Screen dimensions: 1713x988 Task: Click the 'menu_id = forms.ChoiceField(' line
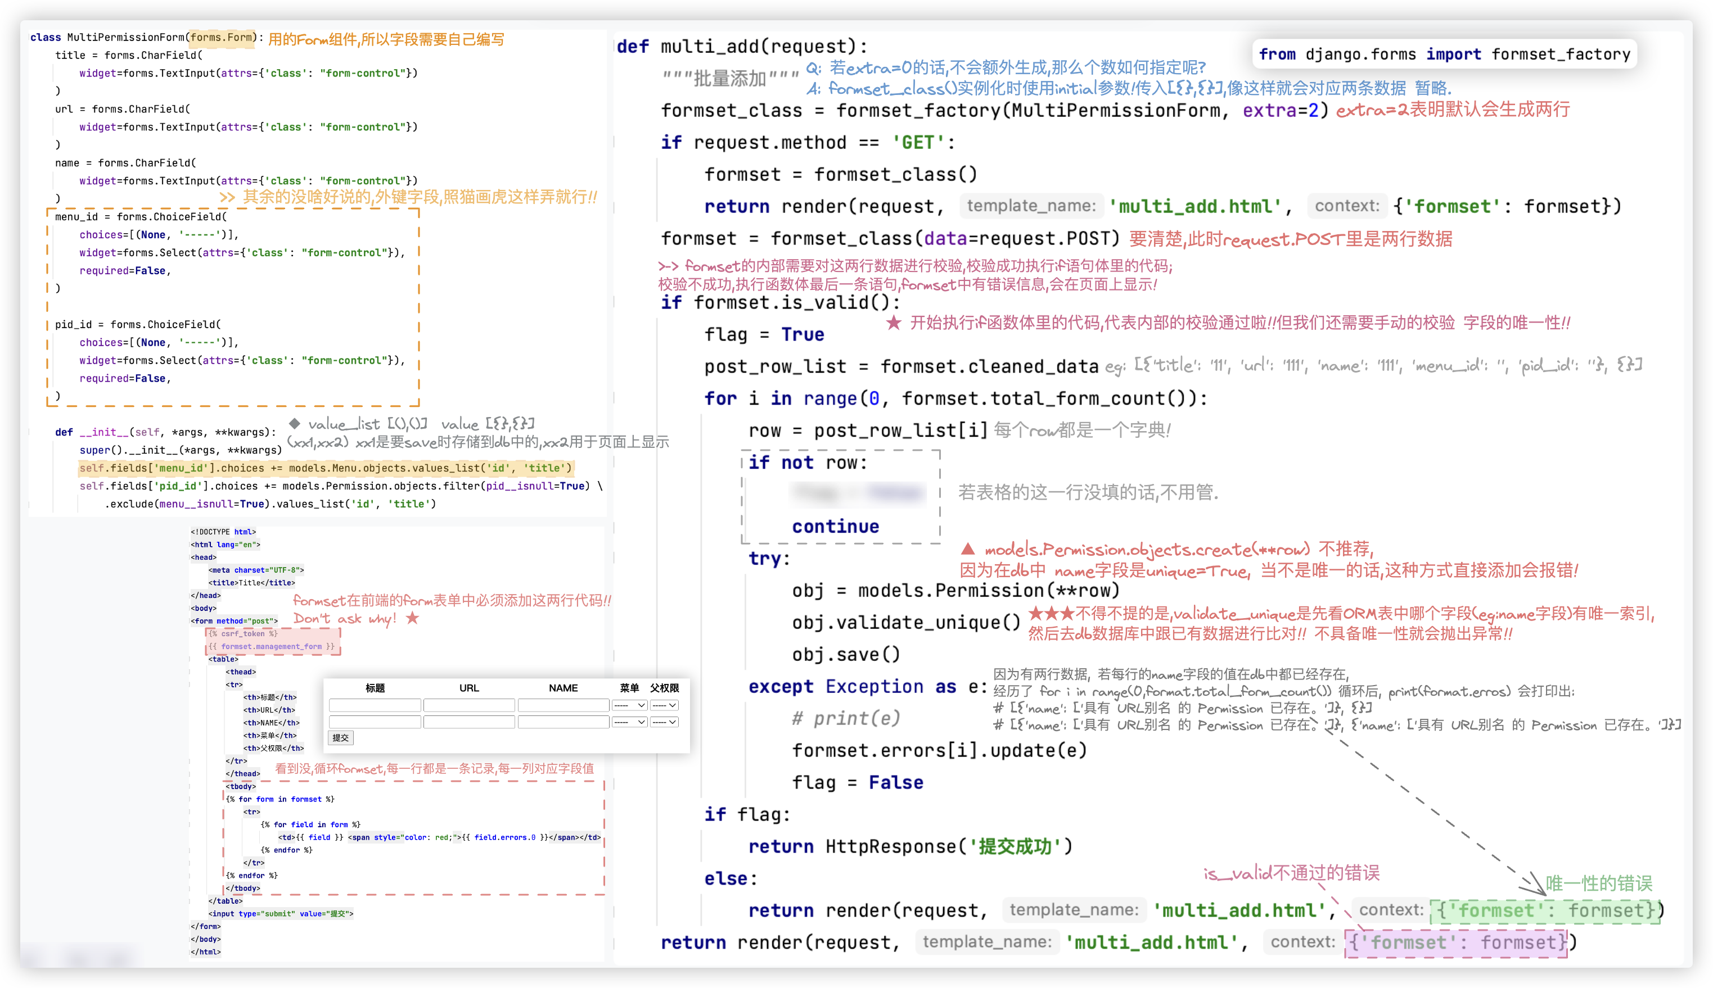[141, 216]
